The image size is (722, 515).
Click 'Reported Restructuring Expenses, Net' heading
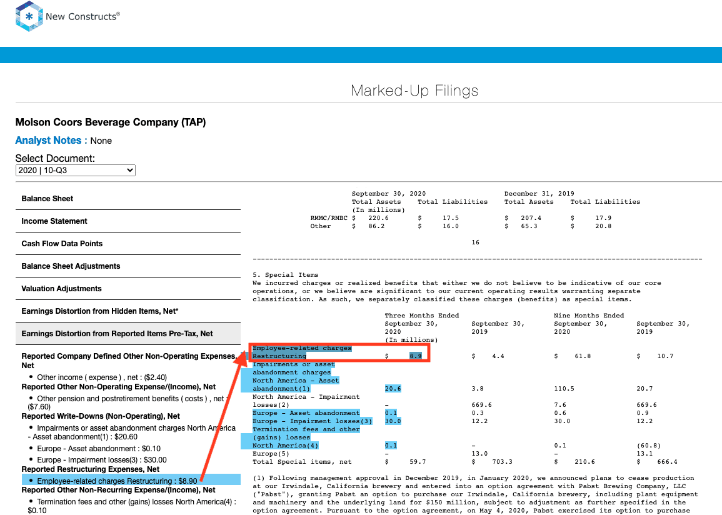[x=91, y=469]
